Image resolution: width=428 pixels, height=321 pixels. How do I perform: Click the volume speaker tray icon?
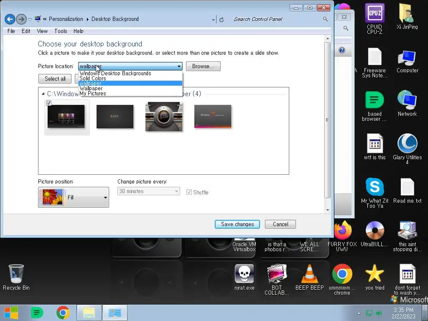pos(379,313)
